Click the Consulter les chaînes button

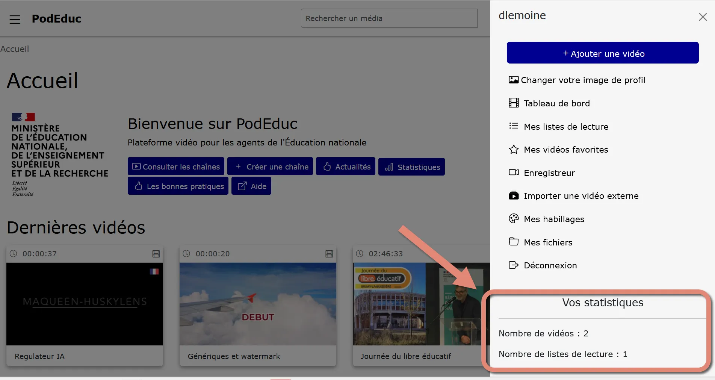176,167
